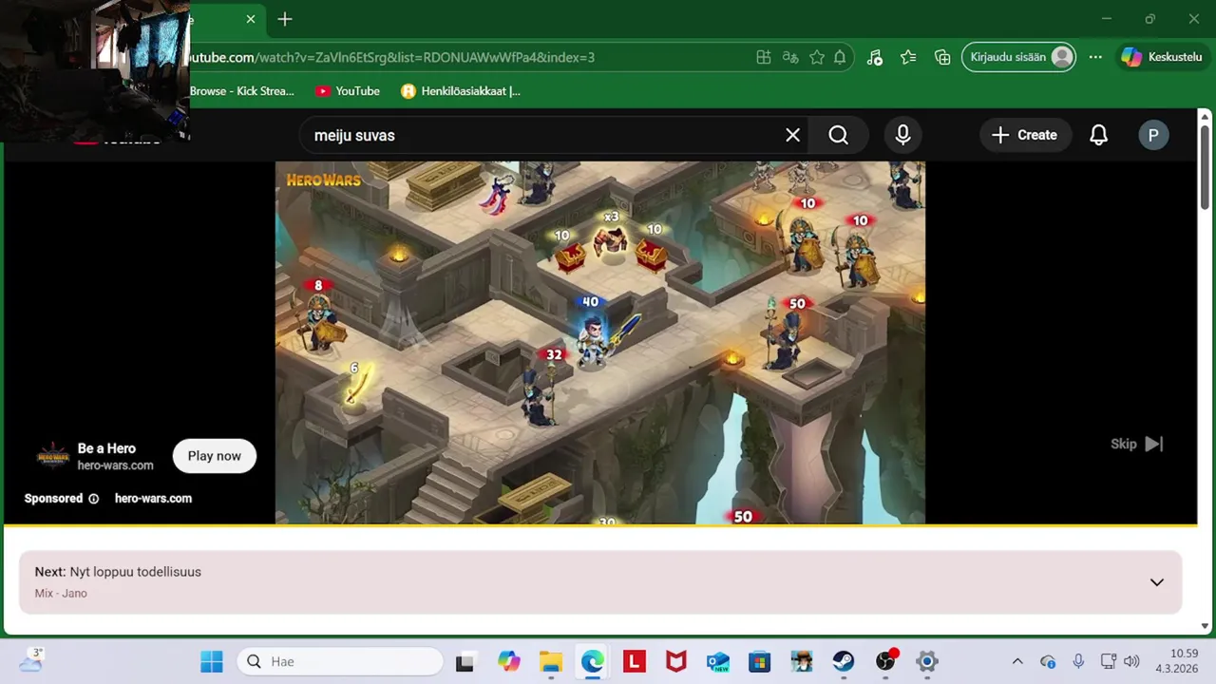Open the Collections icon in Edge
This screenshot has height=684, width=1216.
[942, 57]
